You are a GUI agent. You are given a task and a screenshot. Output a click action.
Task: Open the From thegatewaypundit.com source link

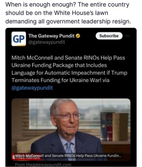coord(43,165)
